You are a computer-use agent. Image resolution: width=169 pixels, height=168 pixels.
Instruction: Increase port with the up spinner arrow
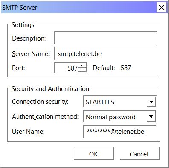(82, 65)
